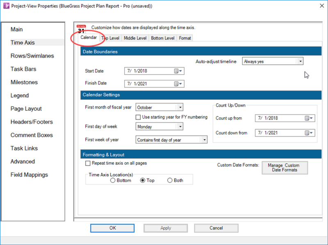Screen dimensions: 328x245
Task: Cancel the Project-View Properties dialog
Action: click(216, 228)
